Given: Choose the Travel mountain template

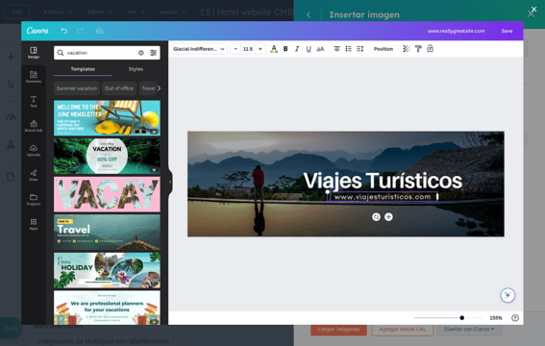Looking at the screenshot, I should pos(107,232).
